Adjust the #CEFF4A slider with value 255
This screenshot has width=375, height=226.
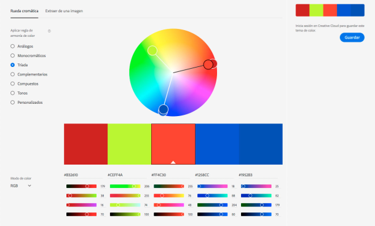point(125,196)
